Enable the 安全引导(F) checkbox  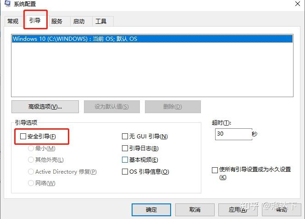(x=23, y=136)
